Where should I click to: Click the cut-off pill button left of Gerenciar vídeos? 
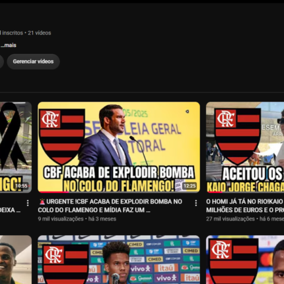tap(2, 61)
